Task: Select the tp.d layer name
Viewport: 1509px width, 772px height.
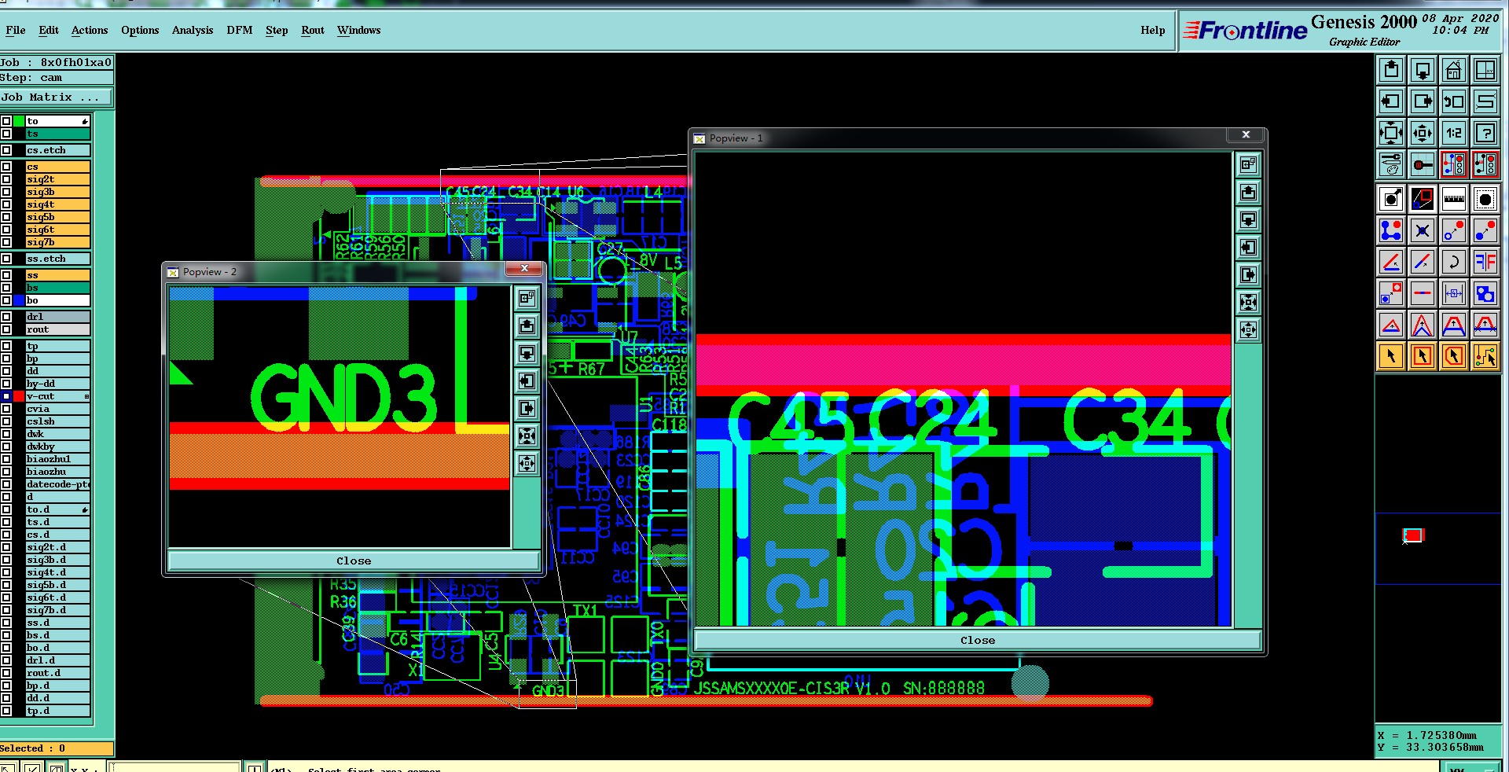Action: (57, 711)
